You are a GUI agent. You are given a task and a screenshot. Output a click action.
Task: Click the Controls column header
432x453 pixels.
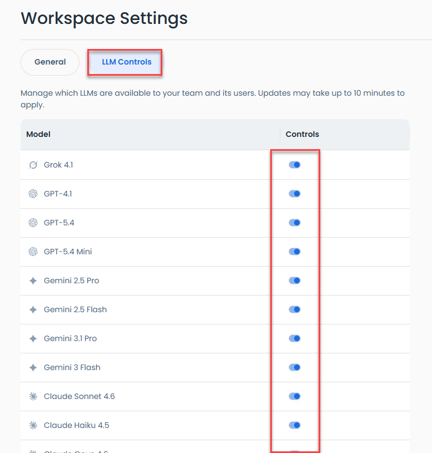[302, 134]
